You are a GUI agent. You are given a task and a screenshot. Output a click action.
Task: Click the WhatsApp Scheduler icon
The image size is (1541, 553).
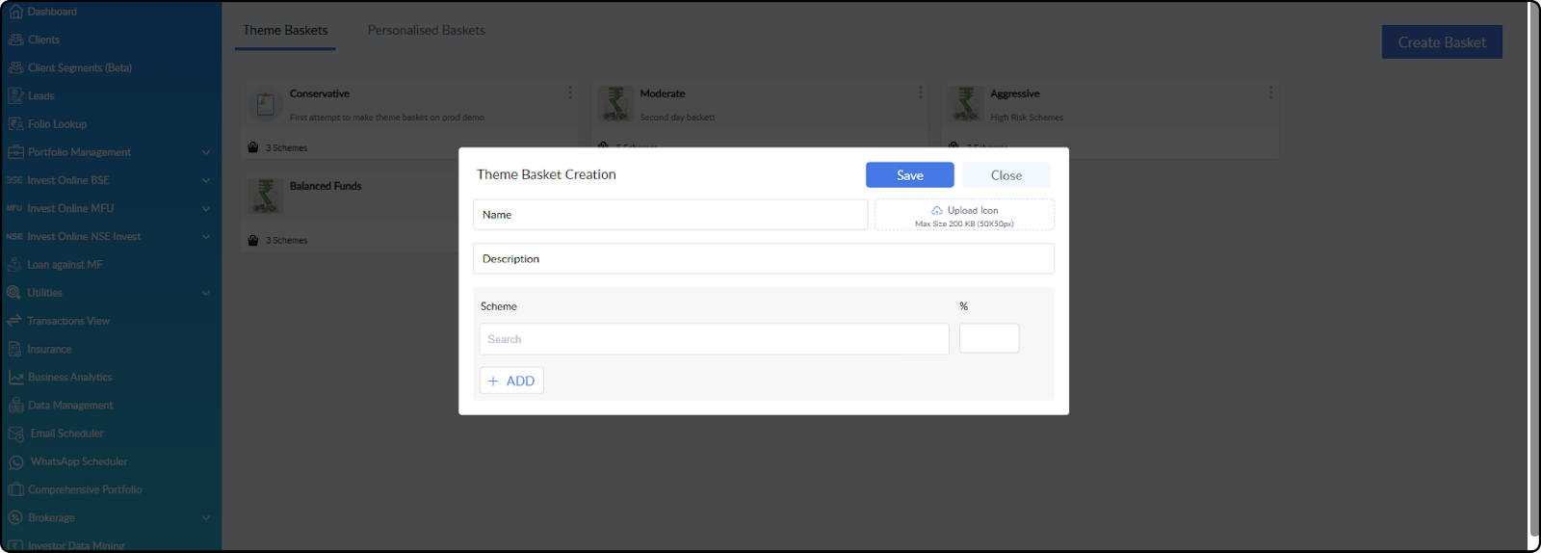tap(15, 461)
